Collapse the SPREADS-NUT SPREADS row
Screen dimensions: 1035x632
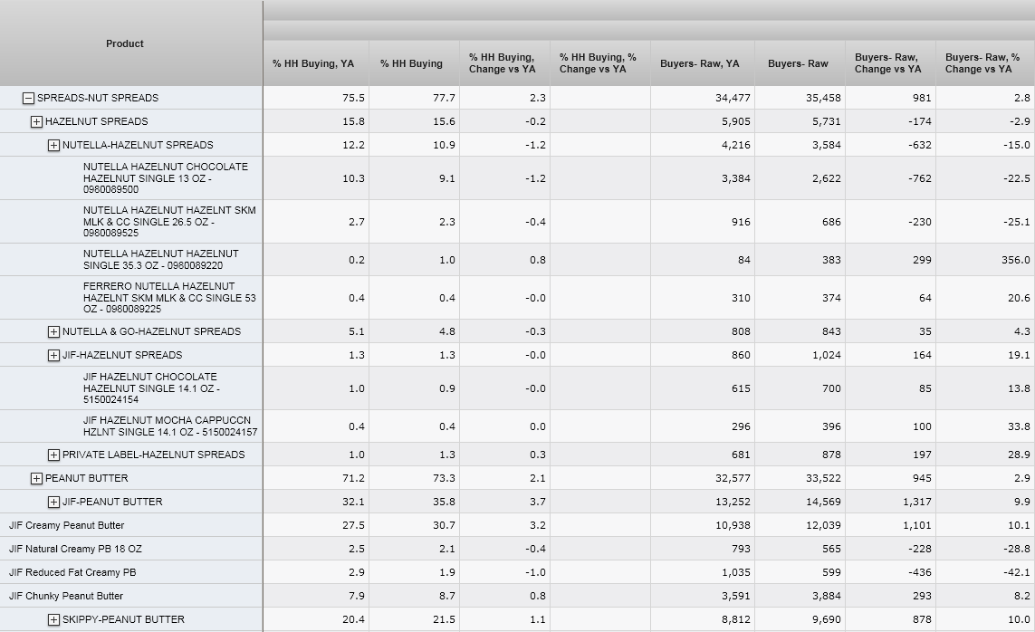[29, 98]
